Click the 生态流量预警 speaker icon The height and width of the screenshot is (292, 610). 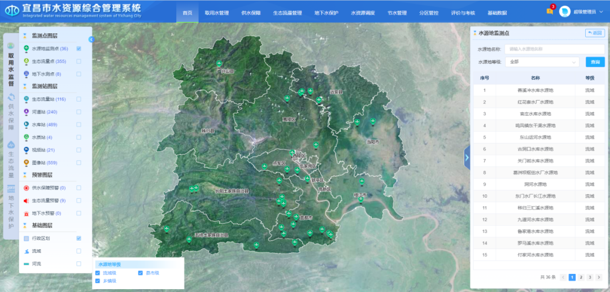click(26, 201)
